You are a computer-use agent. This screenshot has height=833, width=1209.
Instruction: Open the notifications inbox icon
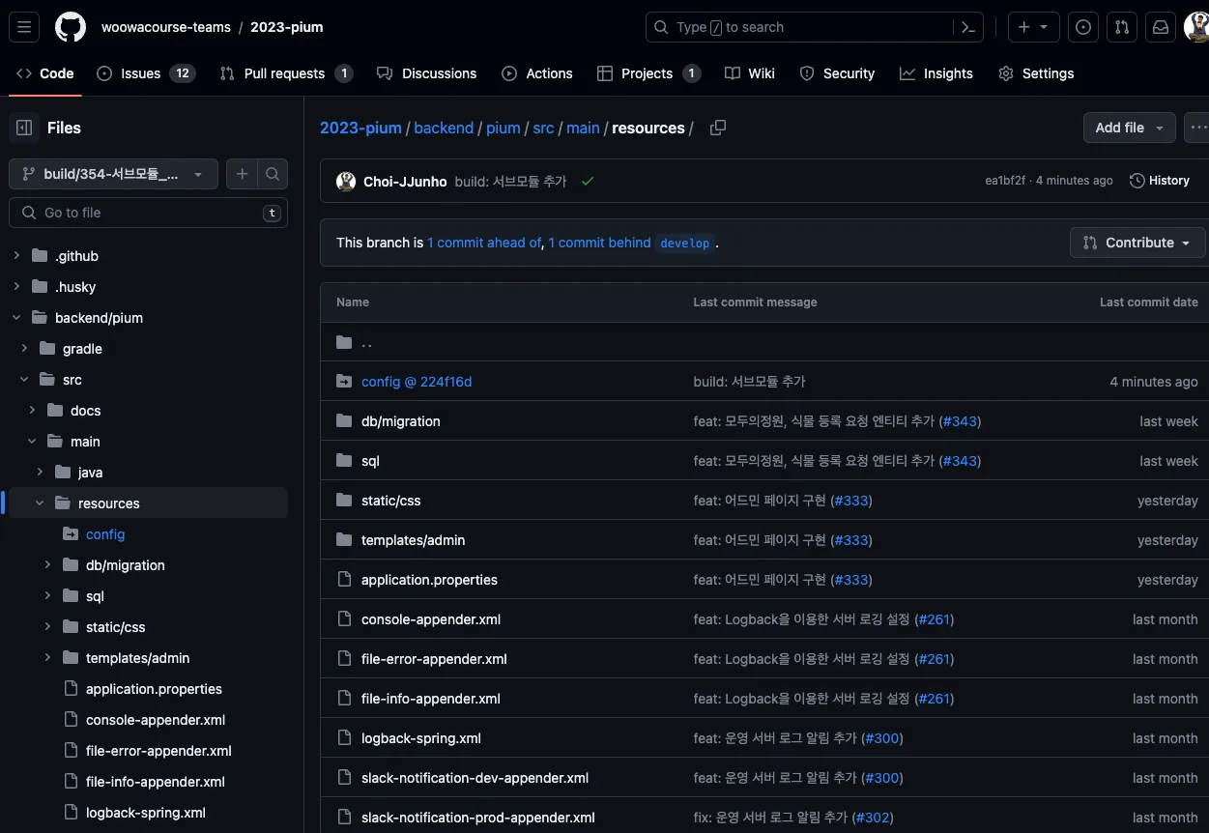click(x=1160, y=27)
